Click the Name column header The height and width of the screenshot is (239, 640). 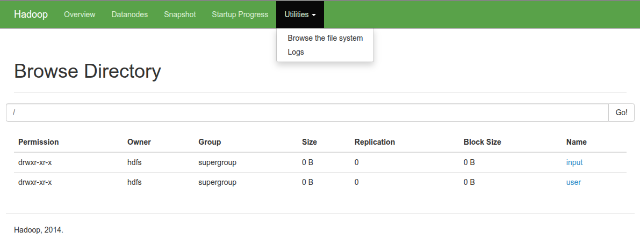click(576, 142)
